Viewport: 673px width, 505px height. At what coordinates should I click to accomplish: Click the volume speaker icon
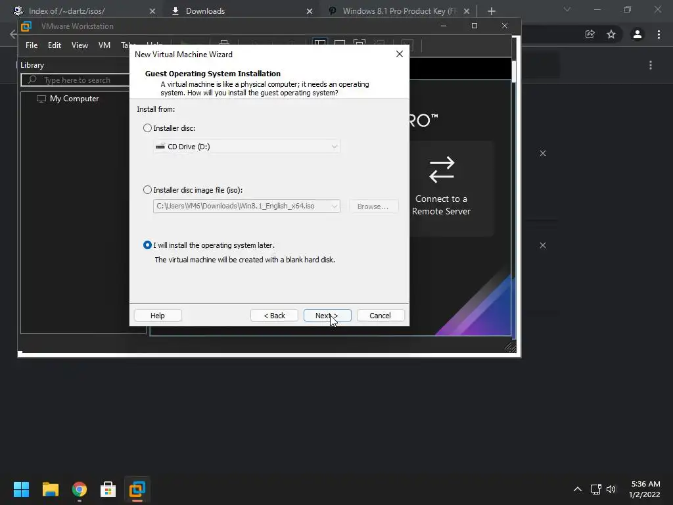pos(611,489)
